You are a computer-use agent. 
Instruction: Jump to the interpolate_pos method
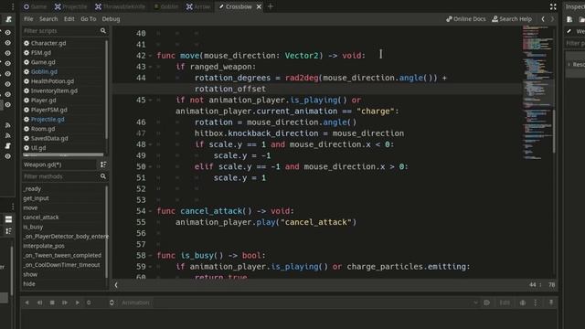coord(44,246)
